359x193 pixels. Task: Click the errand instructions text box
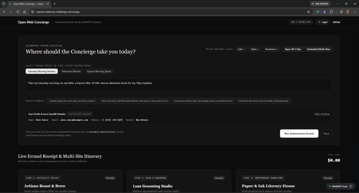coord(179,85)
